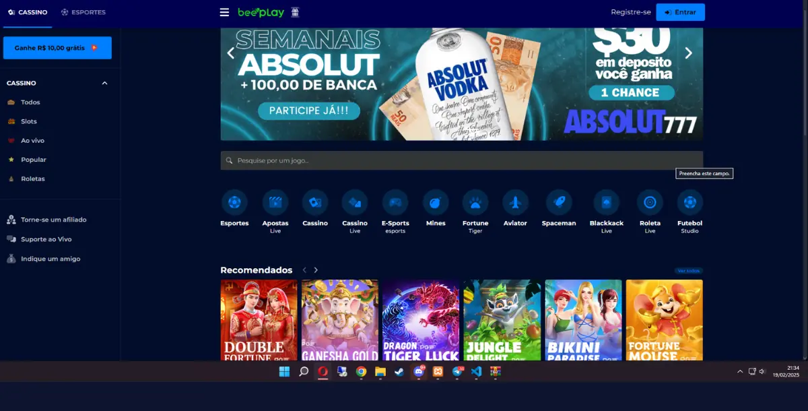Click the Registre-se link
The image size is (808, 411).
click(x=630, y=12)
